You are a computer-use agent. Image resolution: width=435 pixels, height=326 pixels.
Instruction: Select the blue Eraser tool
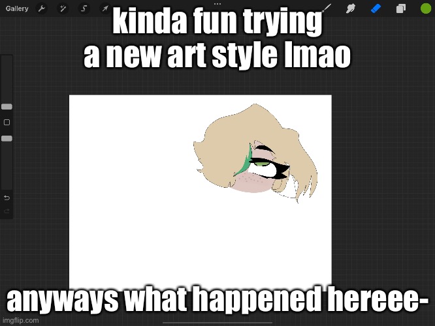click(x=376, y=8)
